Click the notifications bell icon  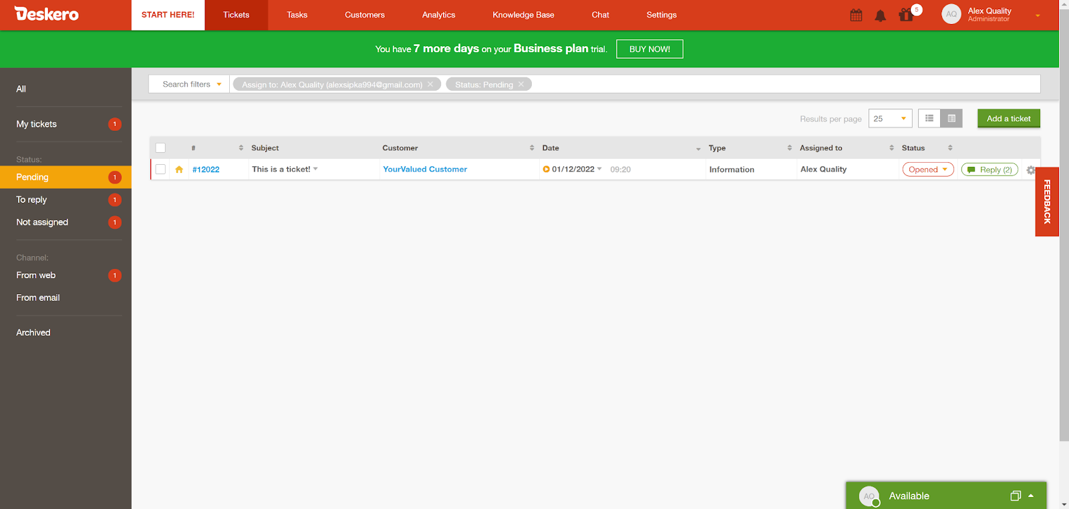click(x=881, y=15)
